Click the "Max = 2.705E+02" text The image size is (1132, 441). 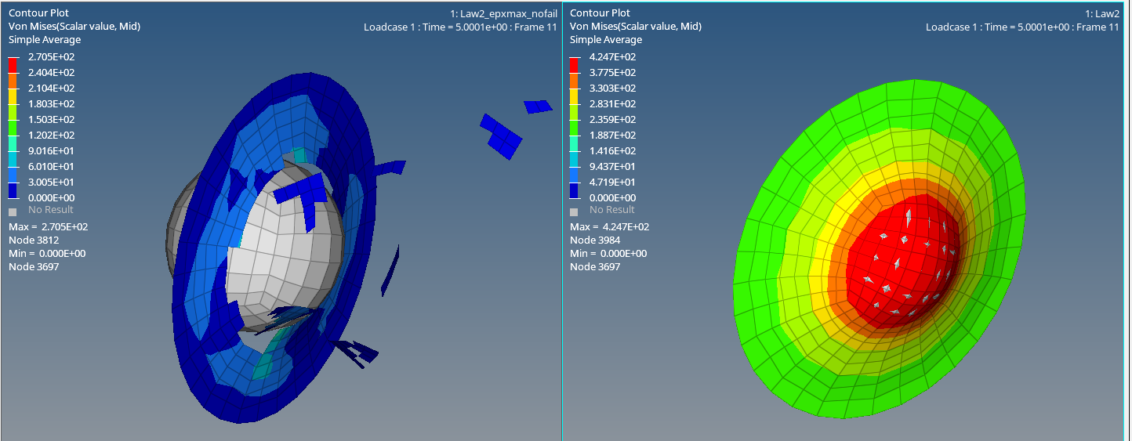point(49,226)
